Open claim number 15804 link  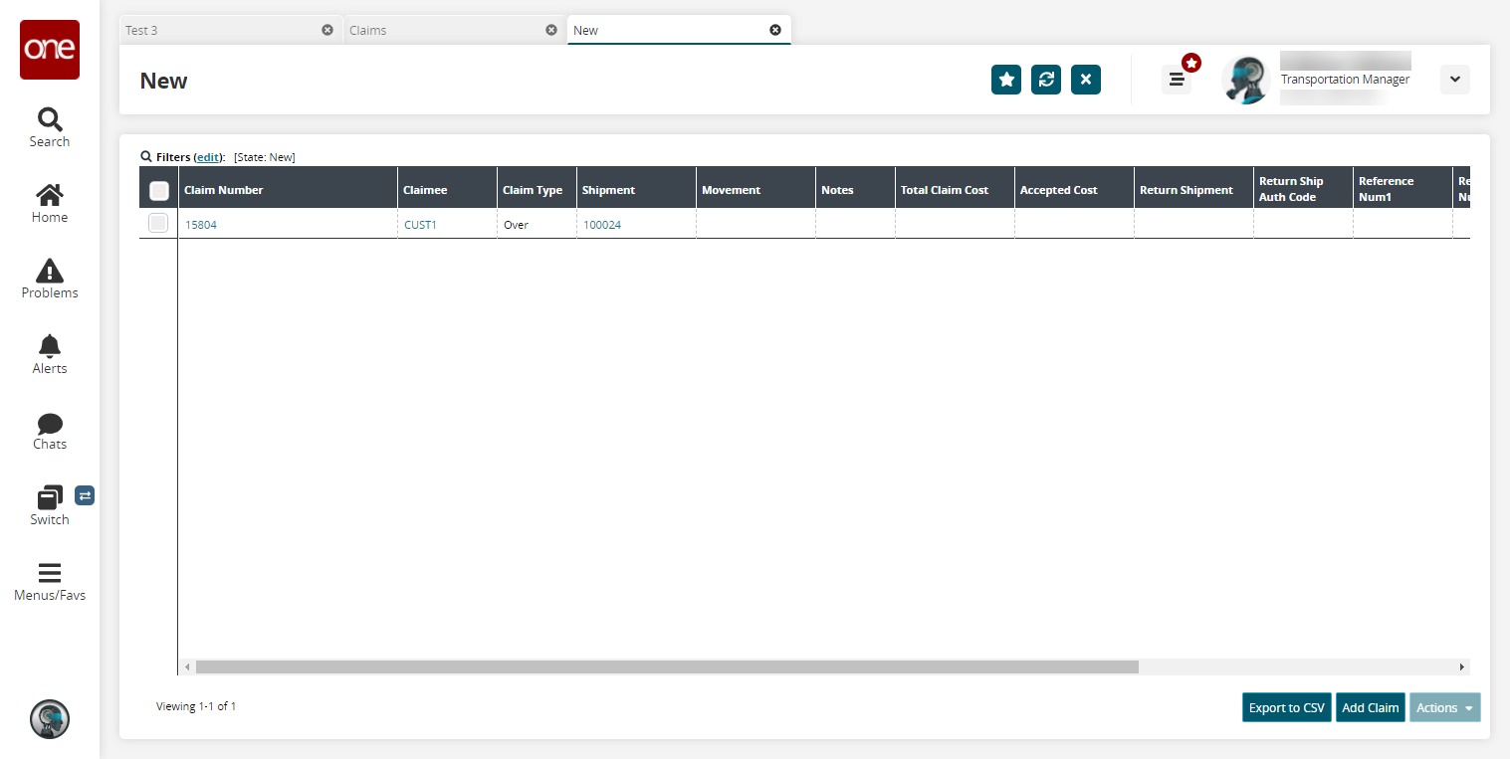(200, 225)
